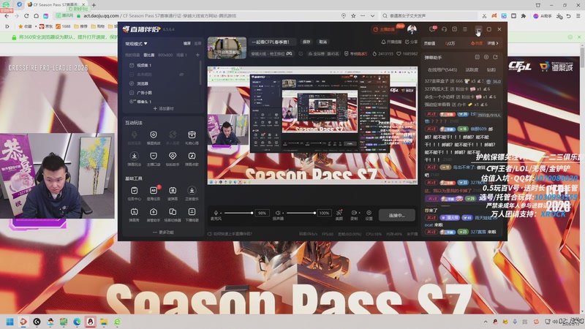
Task: Open 主播口袋 in 互动玩法
Action: click(x=154, y=159)
